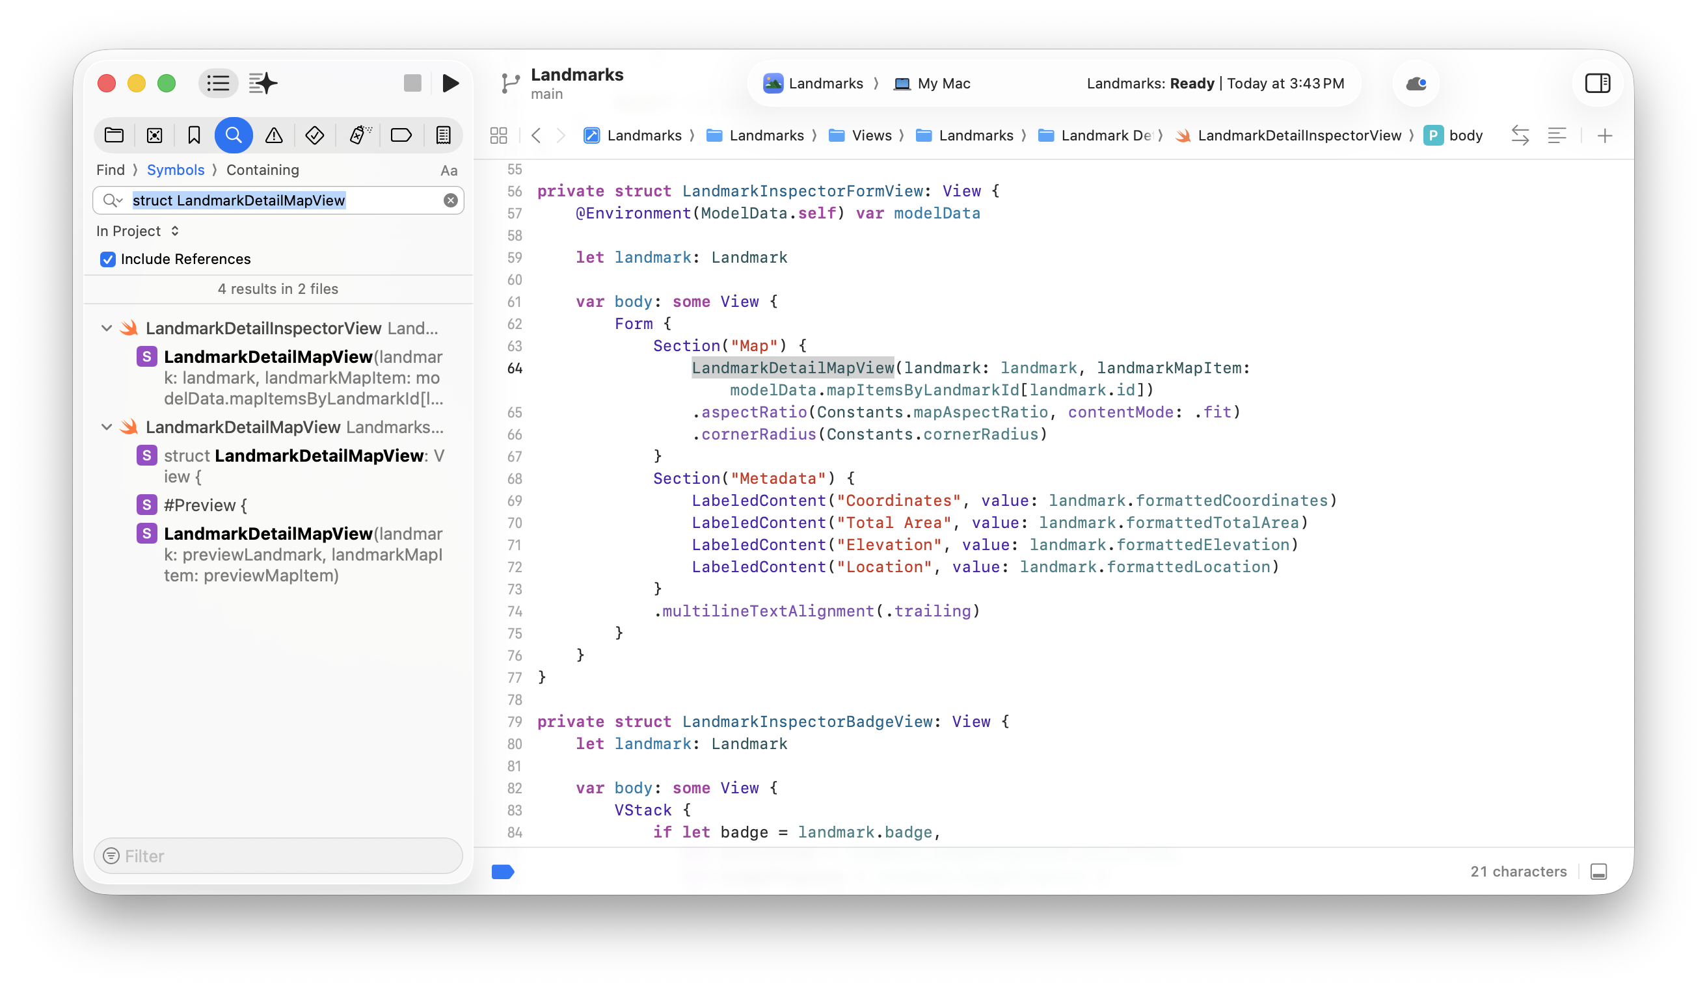
Task: Open the Breakpoint navigator
Action: (401, 135)
